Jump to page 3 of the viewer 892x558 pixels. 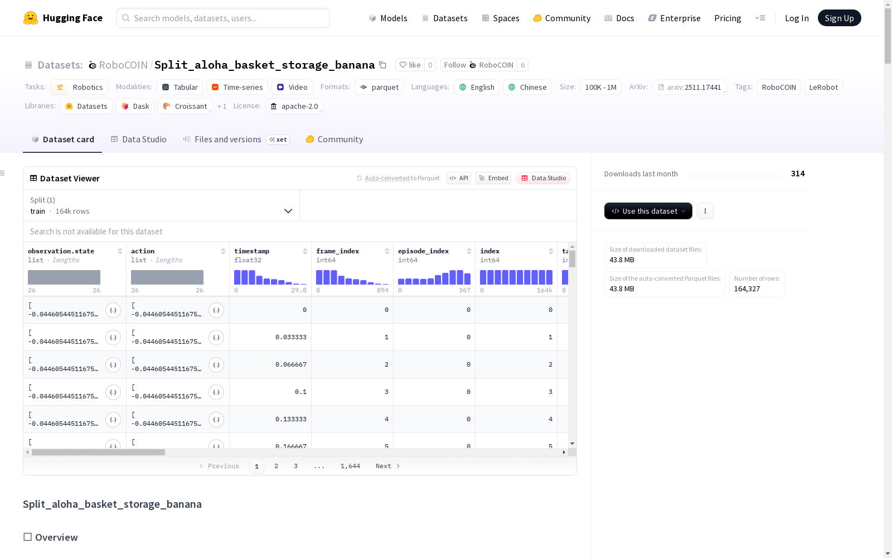[295, 466]
